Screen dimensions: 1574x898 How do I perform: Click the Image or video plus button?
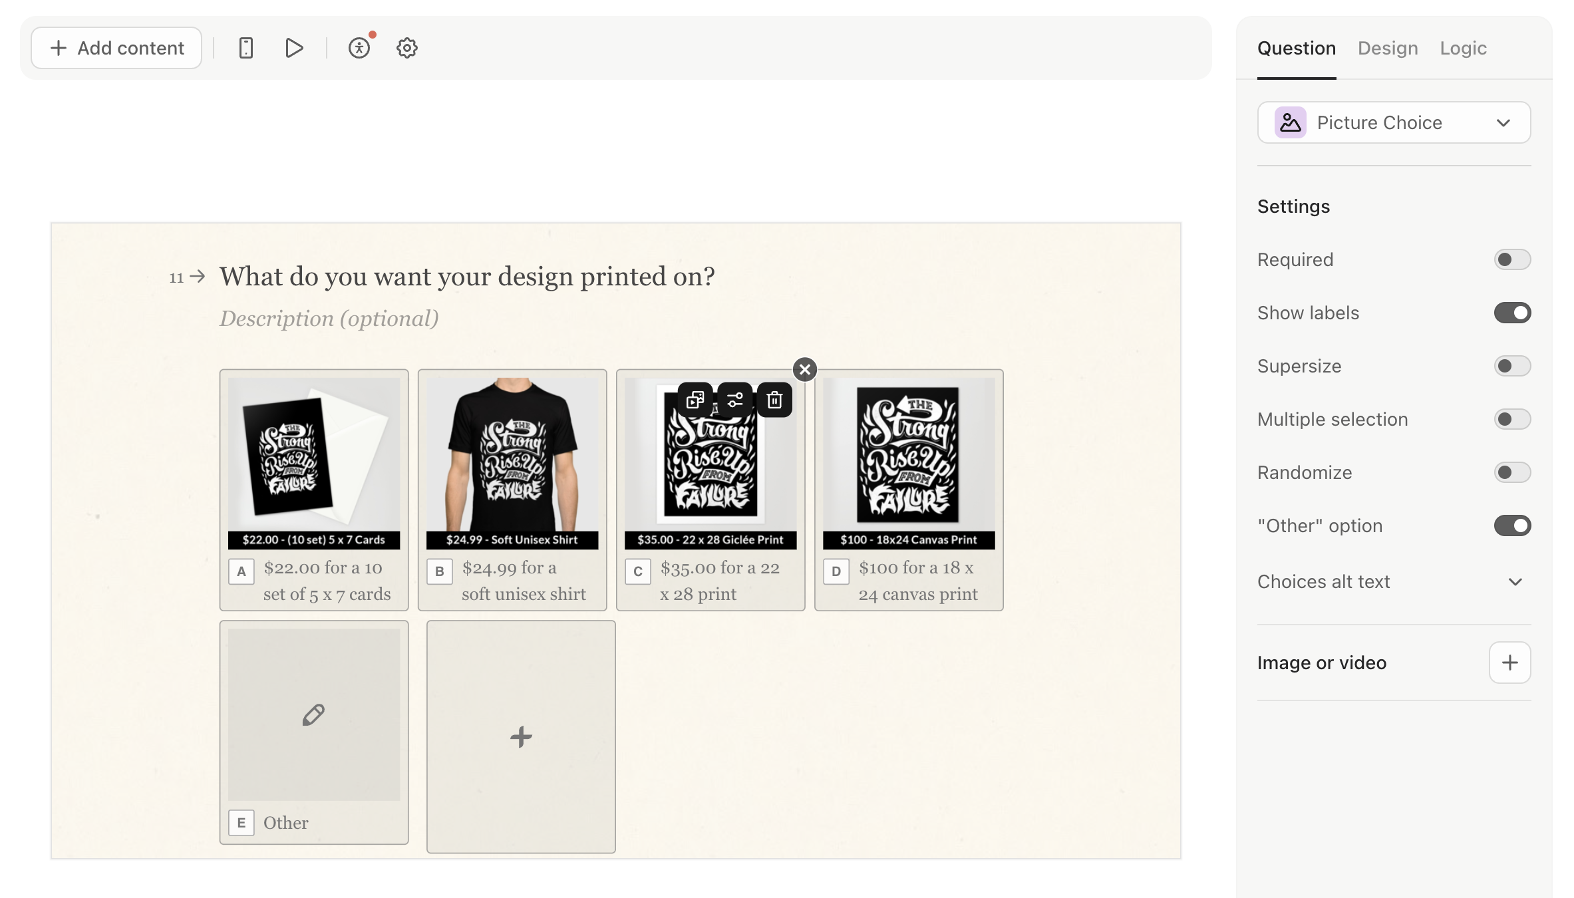pyautogui.click(x=1510, y=663)
